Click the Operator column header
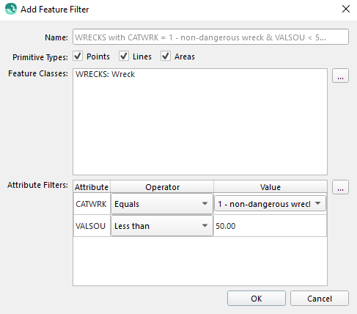The height and width of the screenshot is (314, 357). tap(162, 187)
